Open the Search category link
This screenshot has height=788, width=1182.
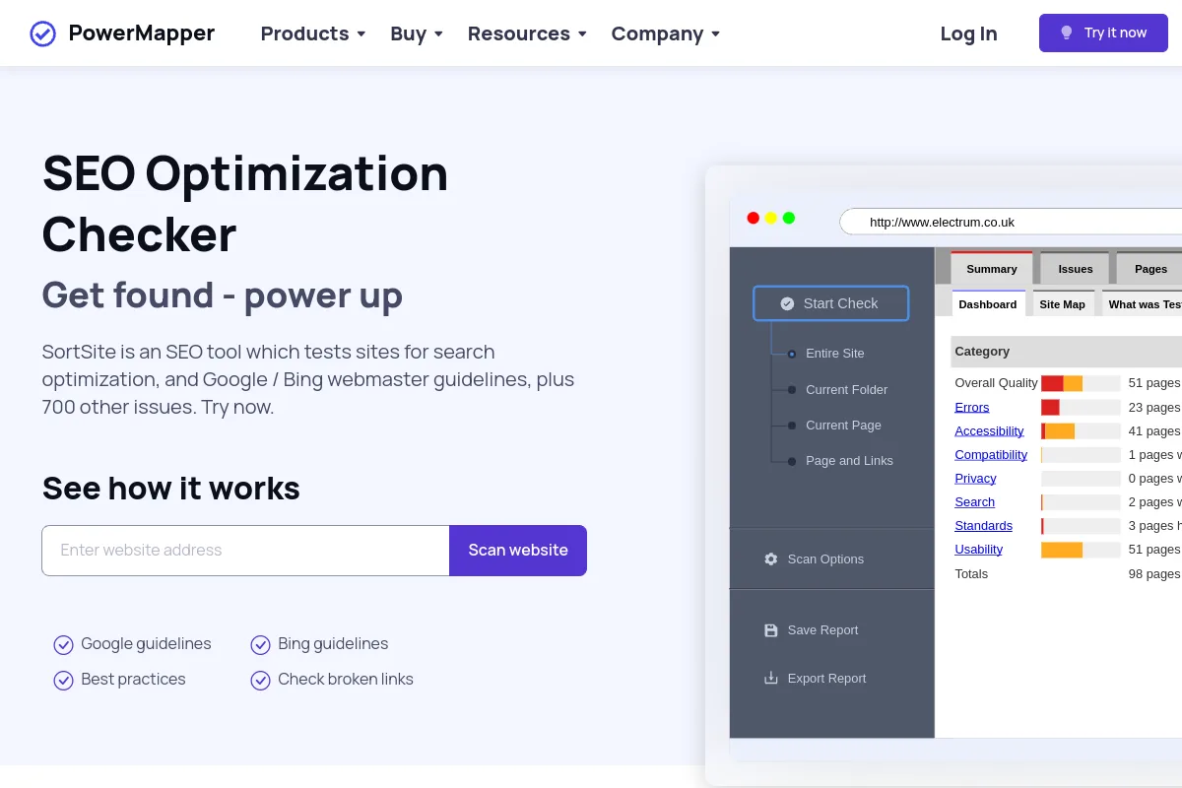[974, 501]
